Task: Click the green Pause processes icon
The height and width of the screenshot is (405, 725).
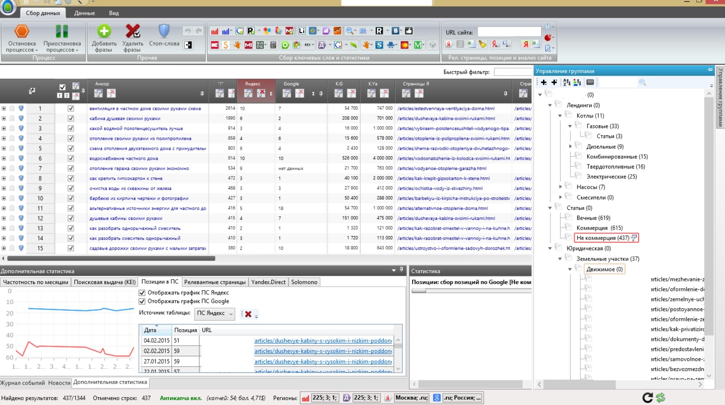Action: point(62,31)
